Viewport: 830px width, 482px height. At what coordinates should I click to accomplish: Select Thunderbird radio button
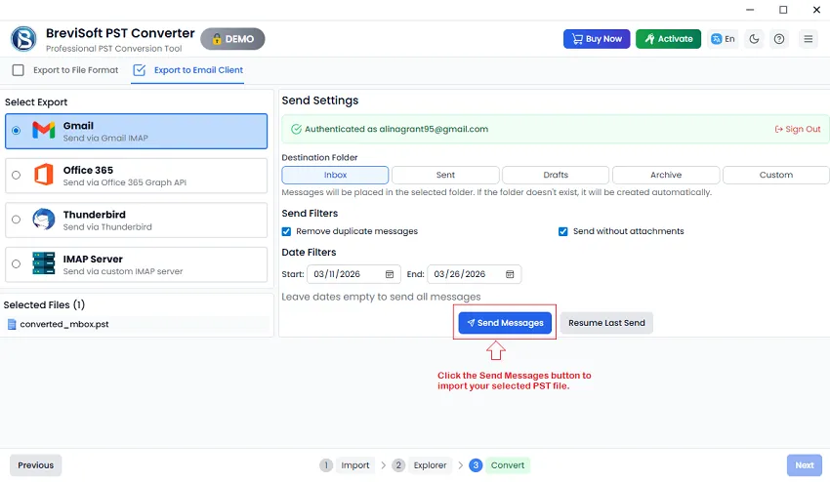(17, 219)
